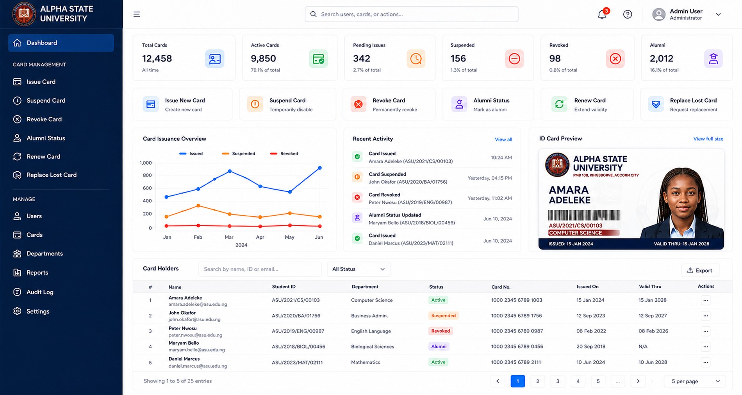Click the search users, cards, or actions field

(x=412, y=14)
